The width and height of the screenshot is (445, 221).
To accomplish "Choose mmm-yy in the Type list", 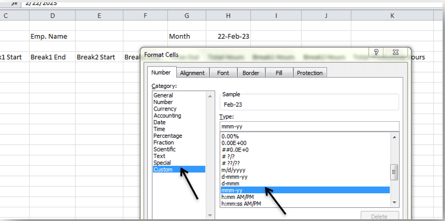I will click(305, 190).
